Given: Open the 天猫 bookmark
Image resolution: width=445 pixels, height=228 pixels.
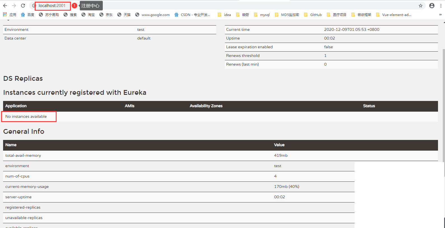Looking at the screenshot, I should point(124,15).
